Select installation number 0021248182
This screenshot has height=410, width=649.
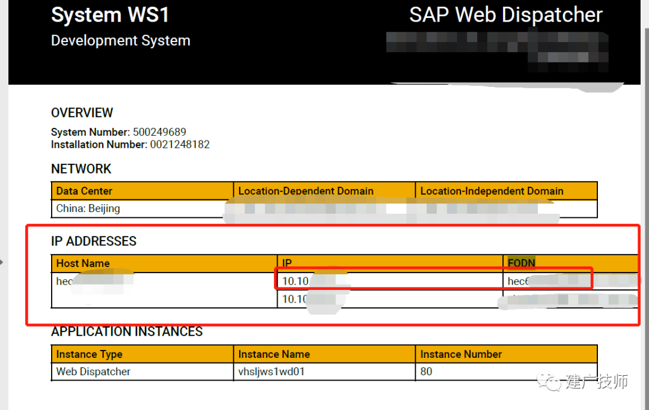[180, 144]
